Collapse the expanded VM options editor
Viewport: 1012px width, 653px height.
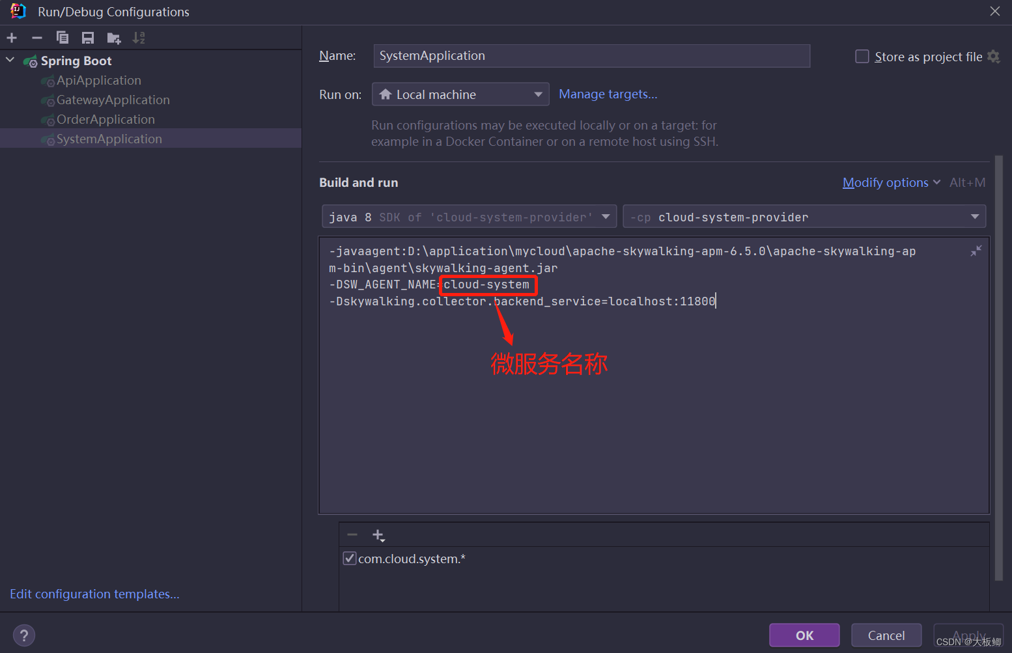pos(976,250)
